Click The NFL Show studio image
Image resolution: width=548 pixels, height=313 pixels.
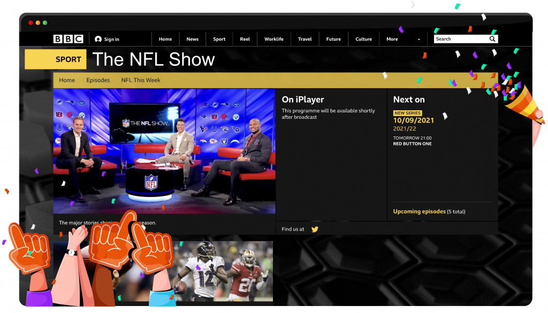[164, 151]
